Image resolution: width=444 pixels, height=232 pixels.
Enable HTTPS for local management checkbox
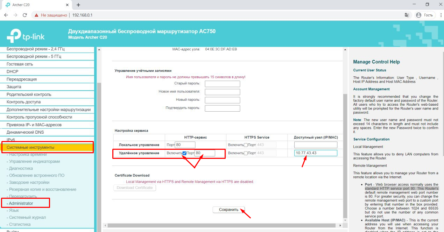point(246,145)
